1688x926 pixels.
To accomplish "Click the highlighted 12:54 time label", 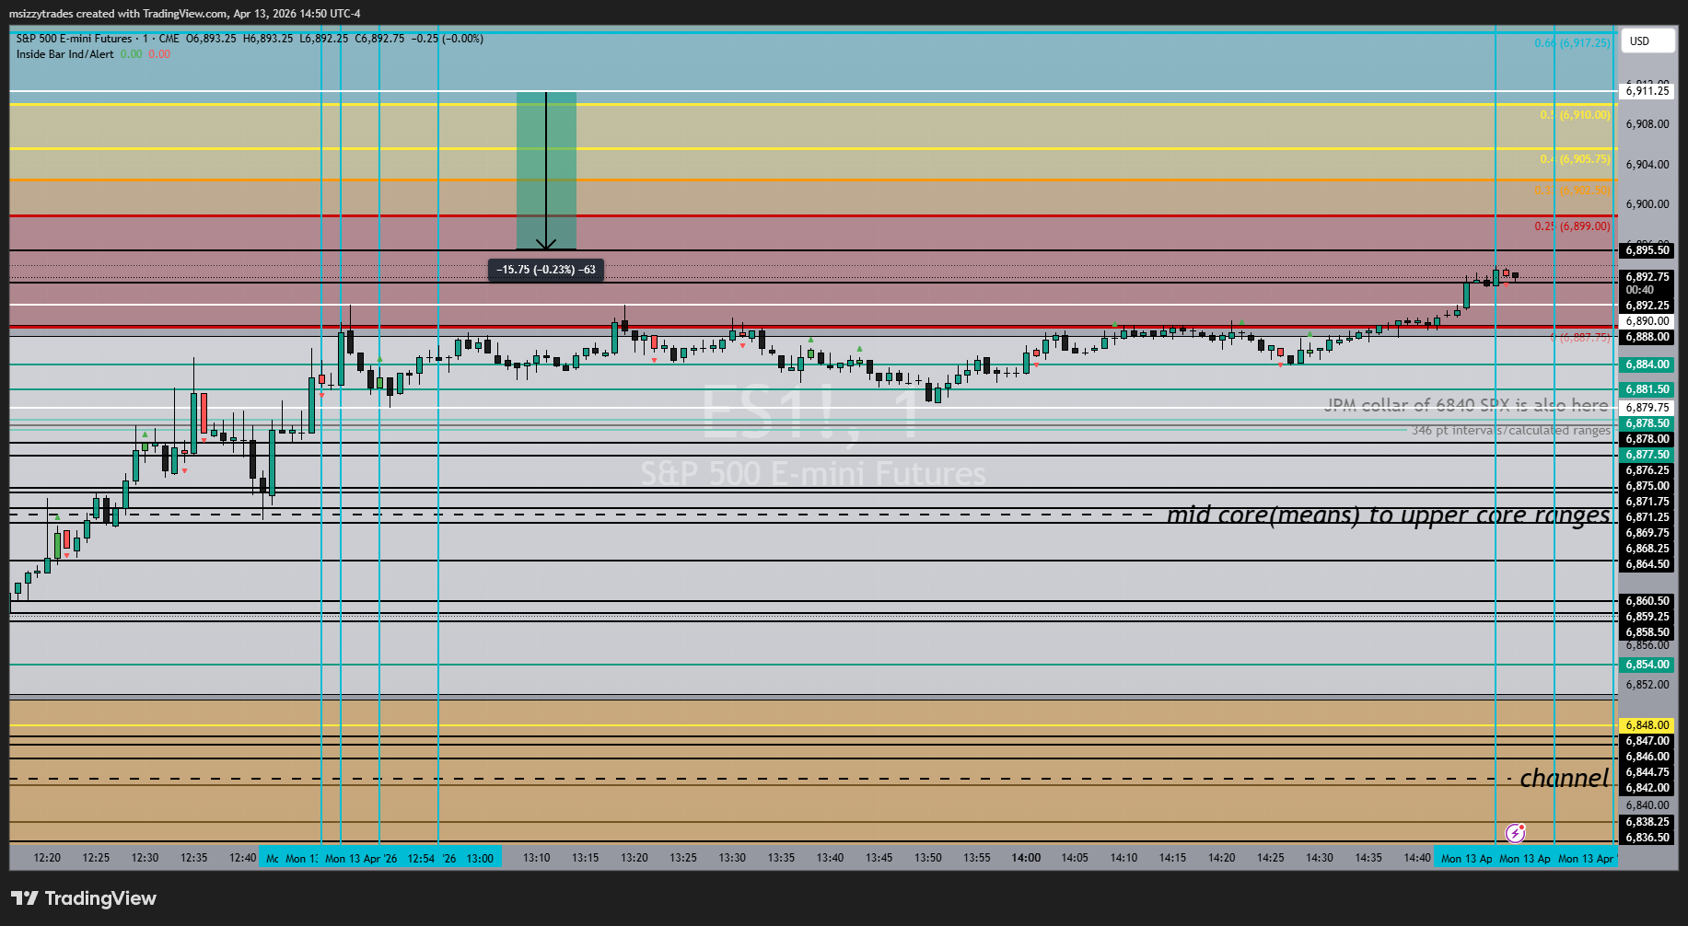I will click(x=421, y=858).
